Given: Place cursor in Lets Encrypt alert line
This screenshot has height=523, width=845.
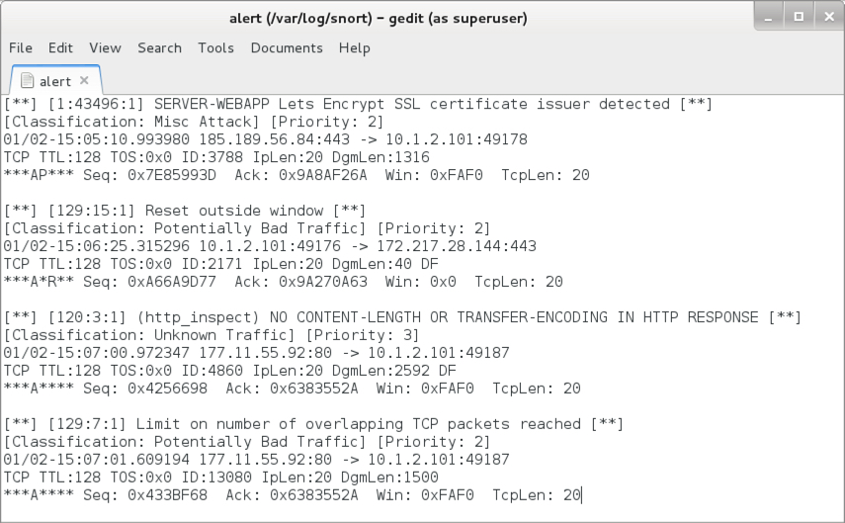Looking at the screenshot, I should (x=358, y=104).
